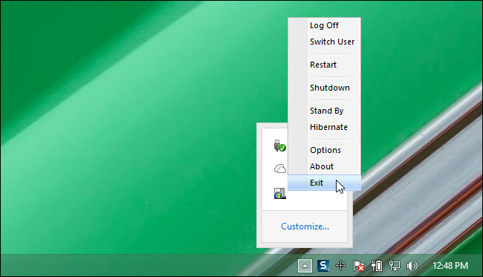Open the Customize... link in tray popup

tap(305, 227)
